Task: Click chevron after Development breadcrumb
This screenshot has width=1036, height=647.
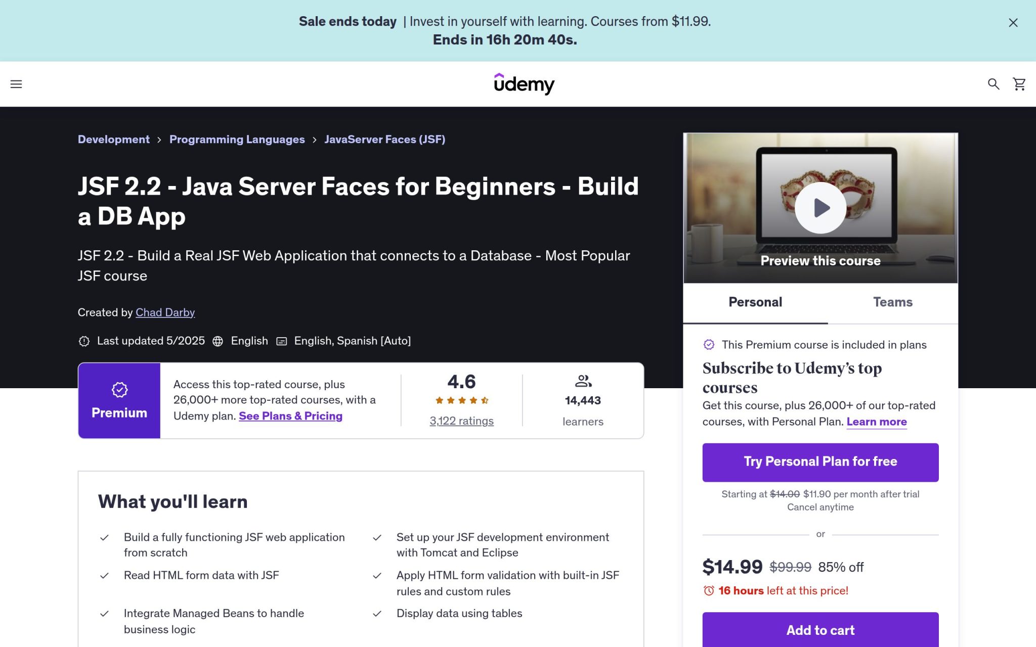Action: pos(159,140)
